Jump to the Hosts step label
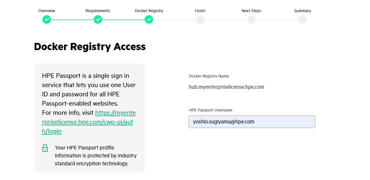Image resolution: width=370 pixels, height=180 pixels. pyautogui.click(x=200, y=11)
